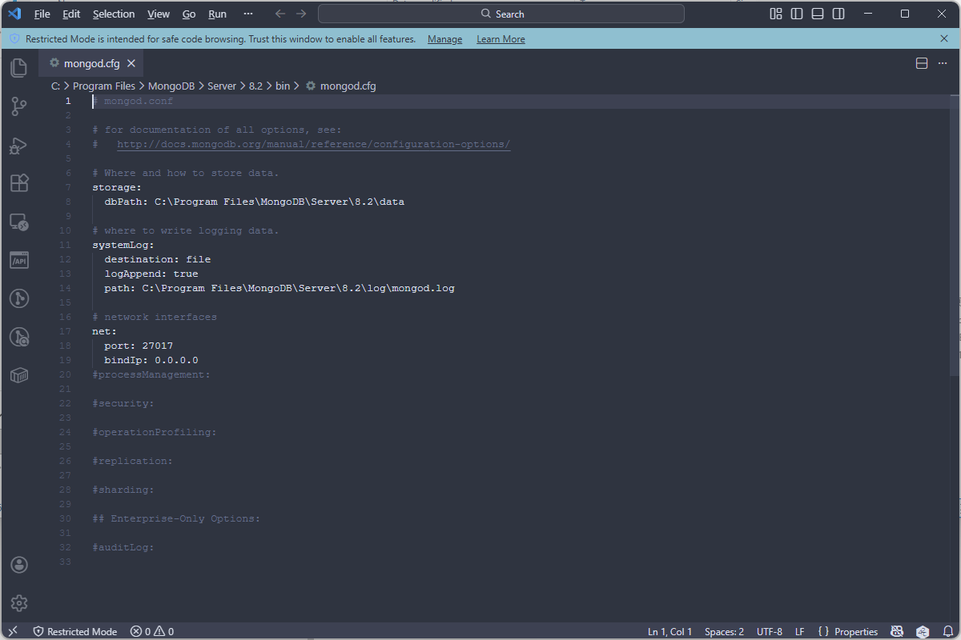Open the Manage gear icon
Viewport: 961px width, 640px height.
point(19,603)
